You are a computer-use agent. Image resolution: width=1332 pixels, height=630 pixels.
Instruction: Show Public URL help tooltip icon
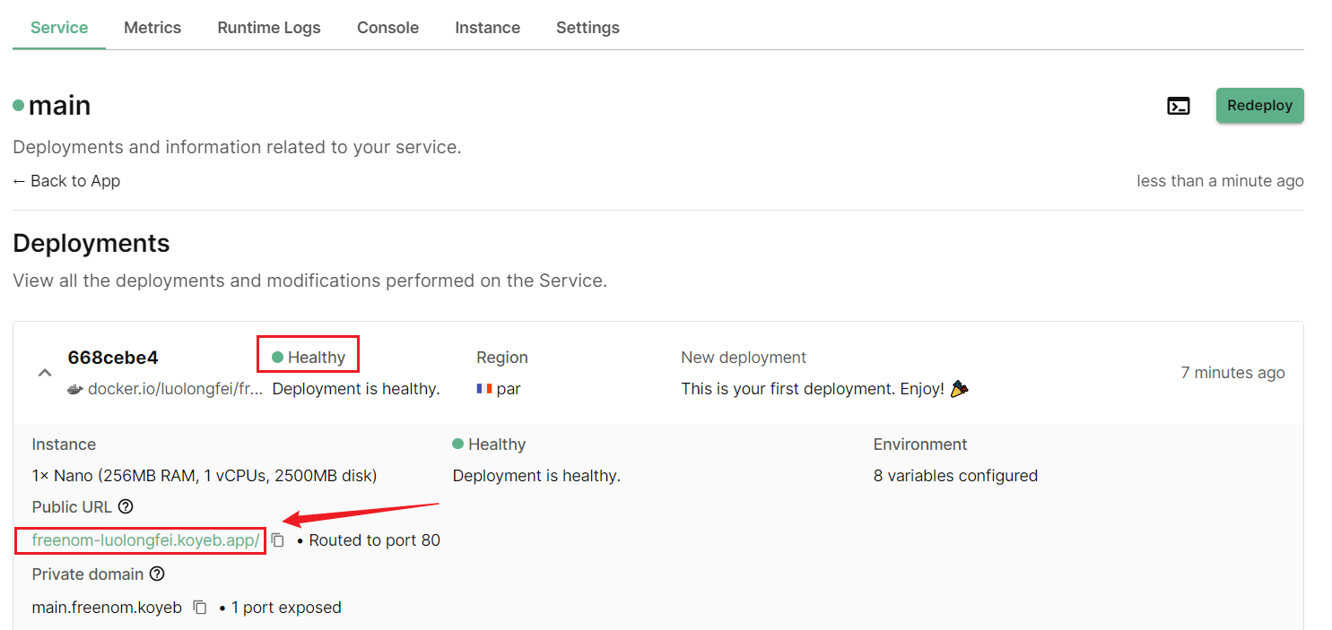[126, 506]
